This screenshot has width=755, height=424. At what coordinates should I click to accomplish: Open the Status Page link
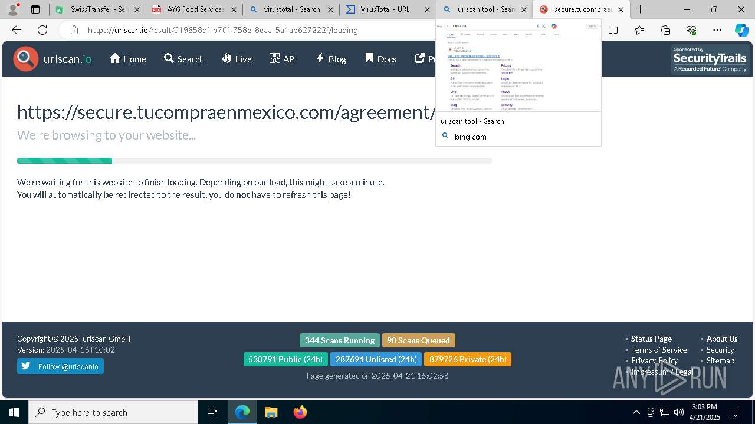pyautogui.click(x=651, y=339)
